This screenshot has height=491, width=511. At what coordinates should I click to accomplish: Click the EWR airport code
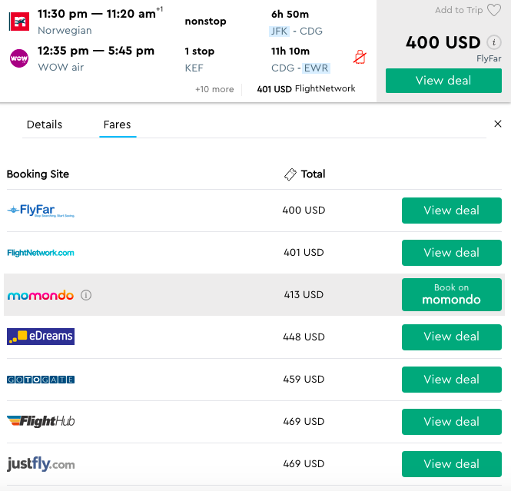click(316, 68)
